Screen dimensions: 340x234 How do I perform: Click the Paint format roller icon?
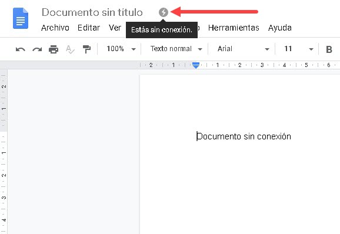(86, 49)
